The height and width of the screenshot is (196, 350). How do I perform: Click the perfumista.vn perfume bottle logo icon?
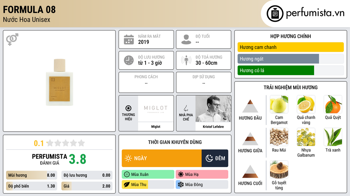275,14
